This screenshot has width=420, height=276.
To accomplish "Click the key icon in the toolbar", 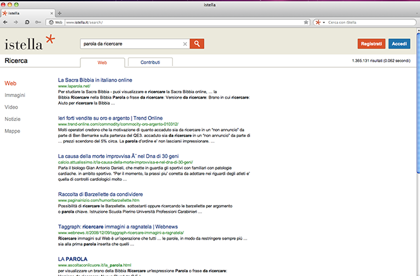I will 38,22.
